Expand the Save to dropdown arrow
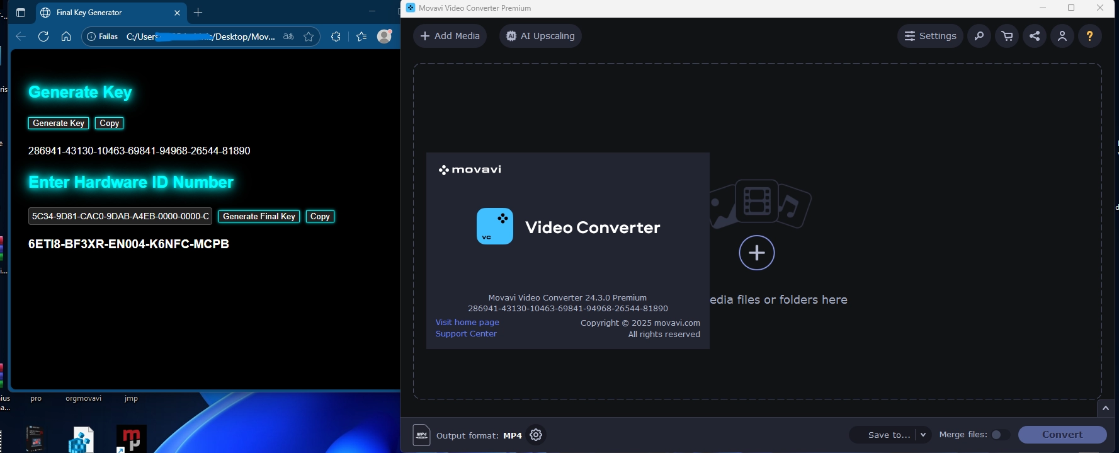1119x453 pixels. coord(923,435)
